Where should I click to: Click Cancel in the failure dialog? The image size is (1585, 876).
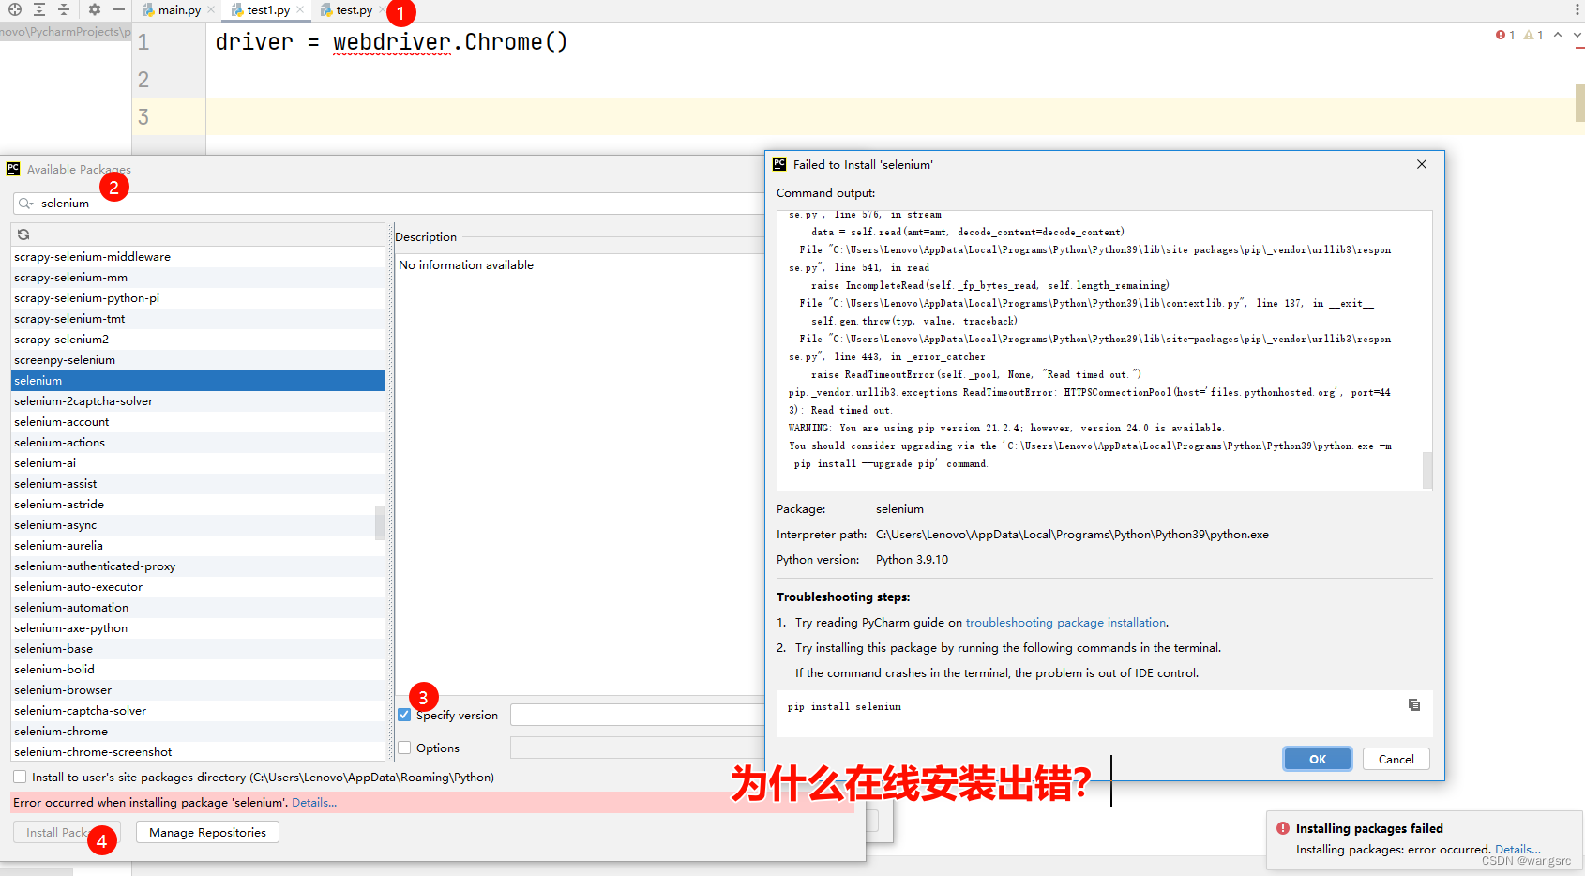pyautogui.click(x=1396, y=759)
